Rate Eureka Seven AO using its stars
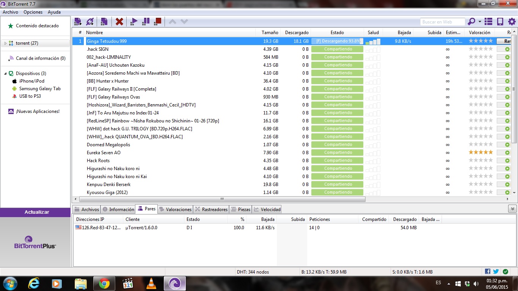 tap(481, 152)
